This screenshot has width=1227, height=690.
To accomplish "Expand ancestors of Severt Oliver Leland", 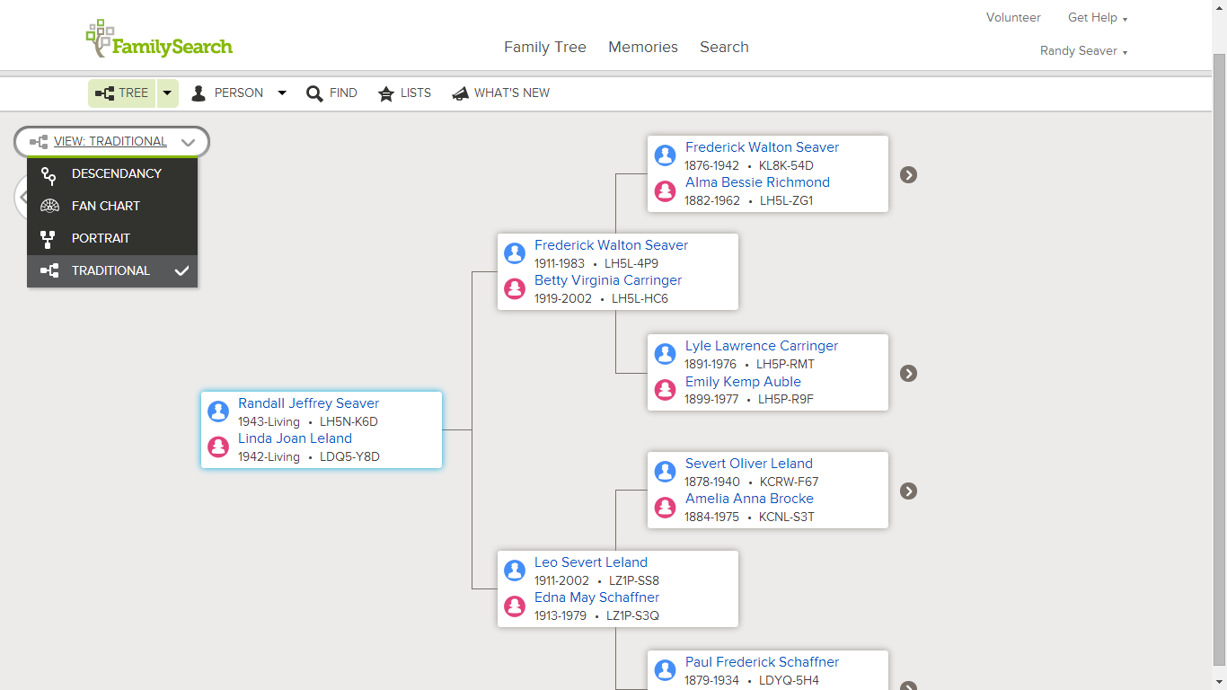I will (x=908, y=491).
